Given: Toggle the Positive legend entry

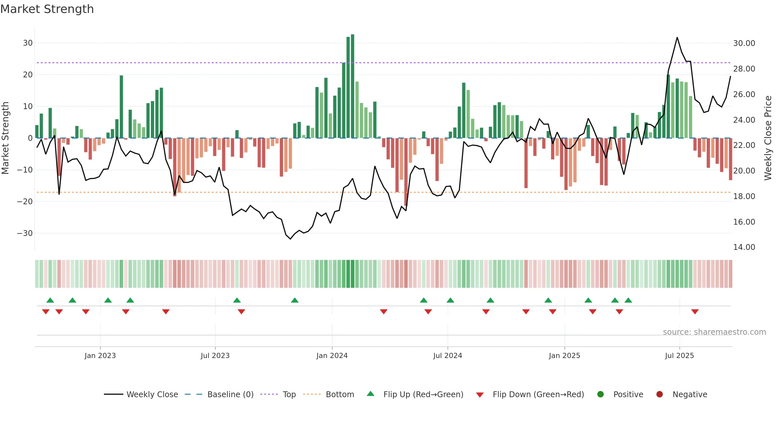Looking at the screenshot, I should [x=620, y=394].
